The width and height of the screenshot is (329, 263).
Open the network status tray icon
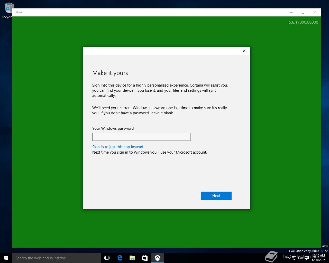coord(294,258)
